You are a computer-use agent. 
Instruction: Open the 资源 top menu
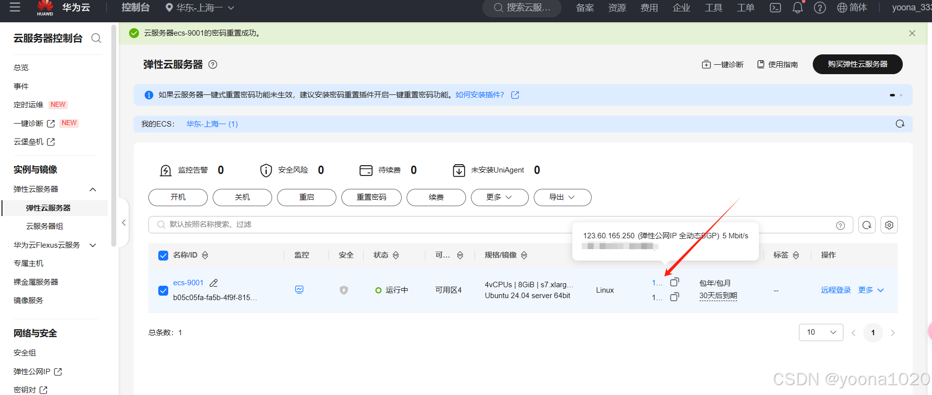click(x=617, y=8)
